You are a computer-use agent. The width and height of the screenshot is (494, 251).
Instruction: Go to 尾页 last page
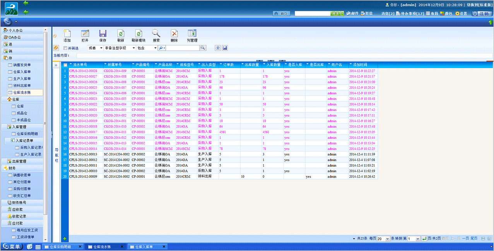click(474, 239)
